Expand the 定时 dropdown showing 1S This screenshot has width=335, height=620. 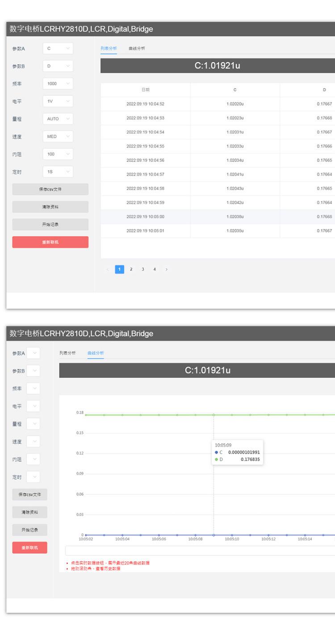(58, 172)
